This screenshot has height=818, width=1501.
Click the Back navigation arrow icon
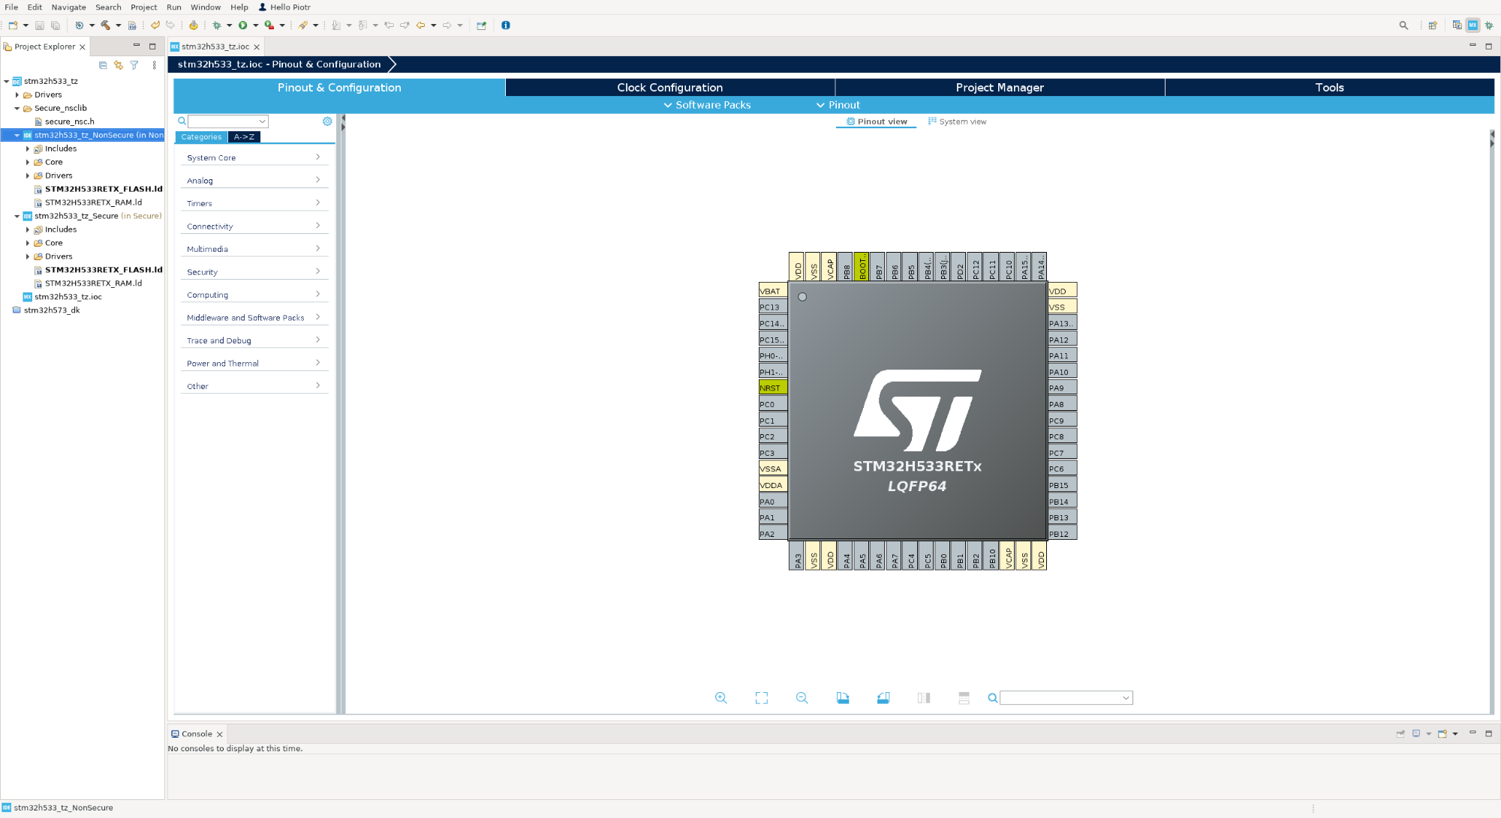421,25
